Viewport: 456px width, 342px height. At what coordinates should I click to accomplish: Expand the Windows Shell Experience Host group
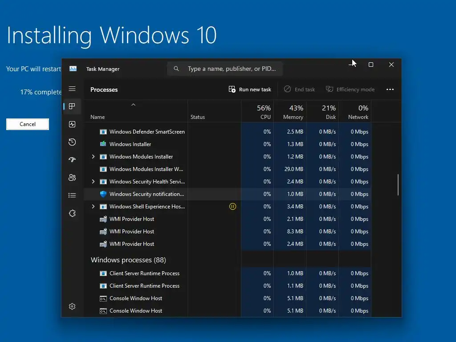coord(93,207)
